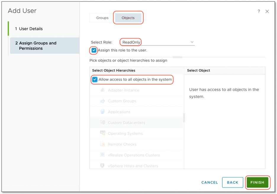Screen dimensions: 277x194
Task: Uncheck Assign this role to the user
Action: point(93,50)
